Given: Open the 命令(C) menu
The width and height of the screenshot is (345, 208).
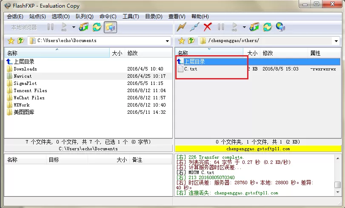Looking at the screenshot, I should (108, 17).
